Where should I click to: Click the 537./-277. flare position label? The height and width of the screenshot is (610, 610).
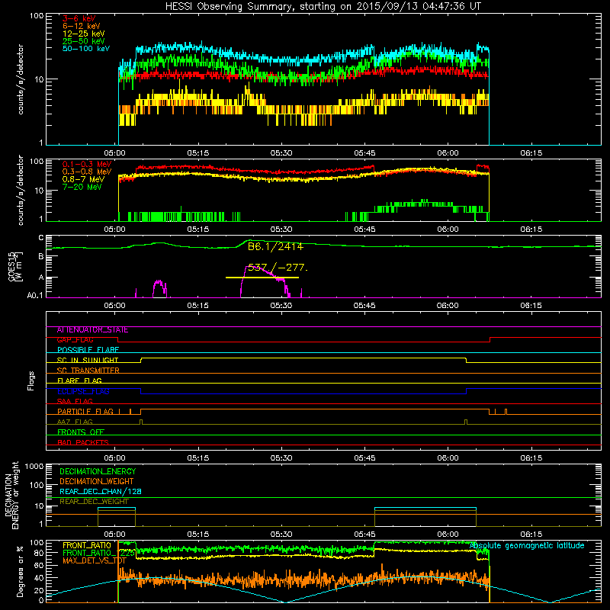(x=278, y=268)
